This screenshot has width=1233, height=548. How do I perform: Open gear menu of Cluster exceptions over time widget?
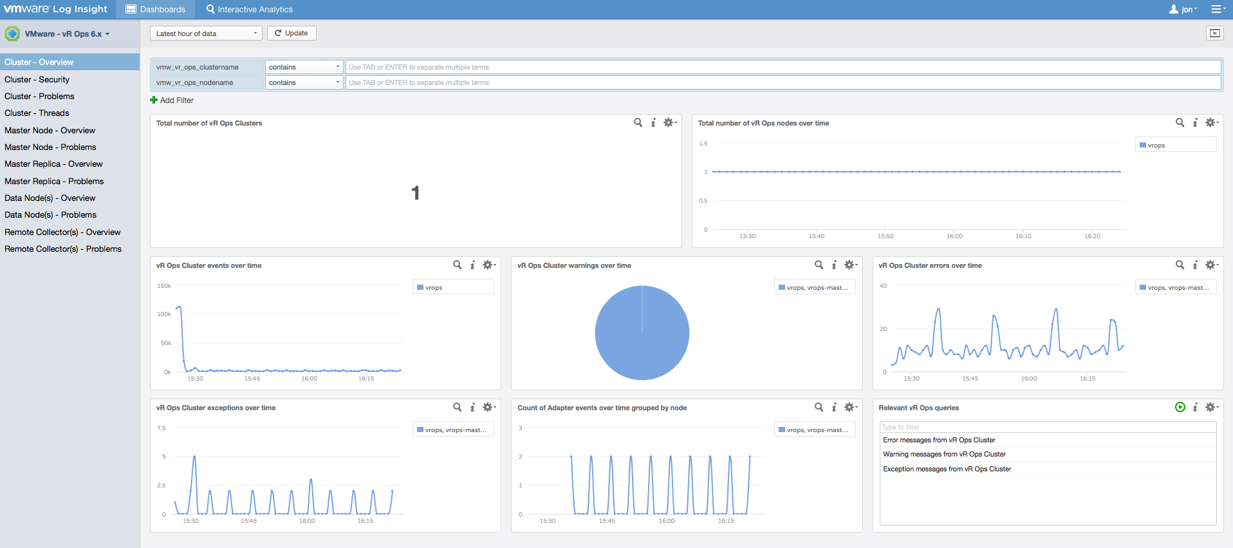coord(489,407)
